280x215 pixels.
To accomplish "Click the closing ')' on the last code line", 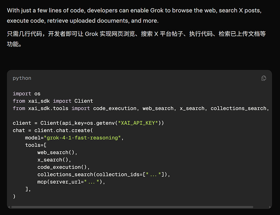I will pos(14,197).
